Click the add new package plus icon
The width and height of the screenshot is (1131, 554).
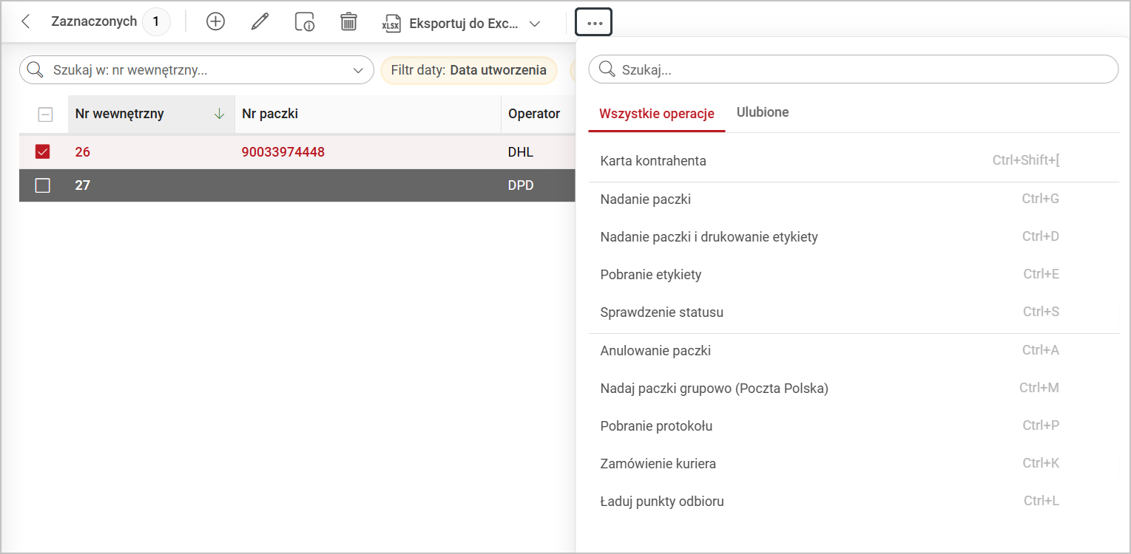[215, 22]
